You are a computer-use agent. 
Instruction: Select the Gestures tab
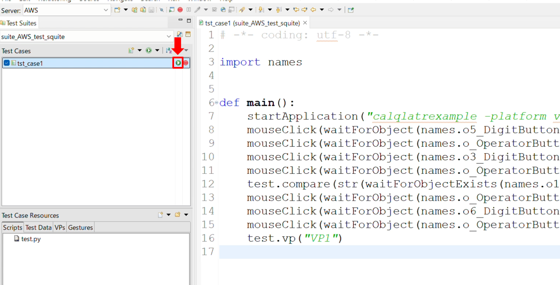point(80,227)
